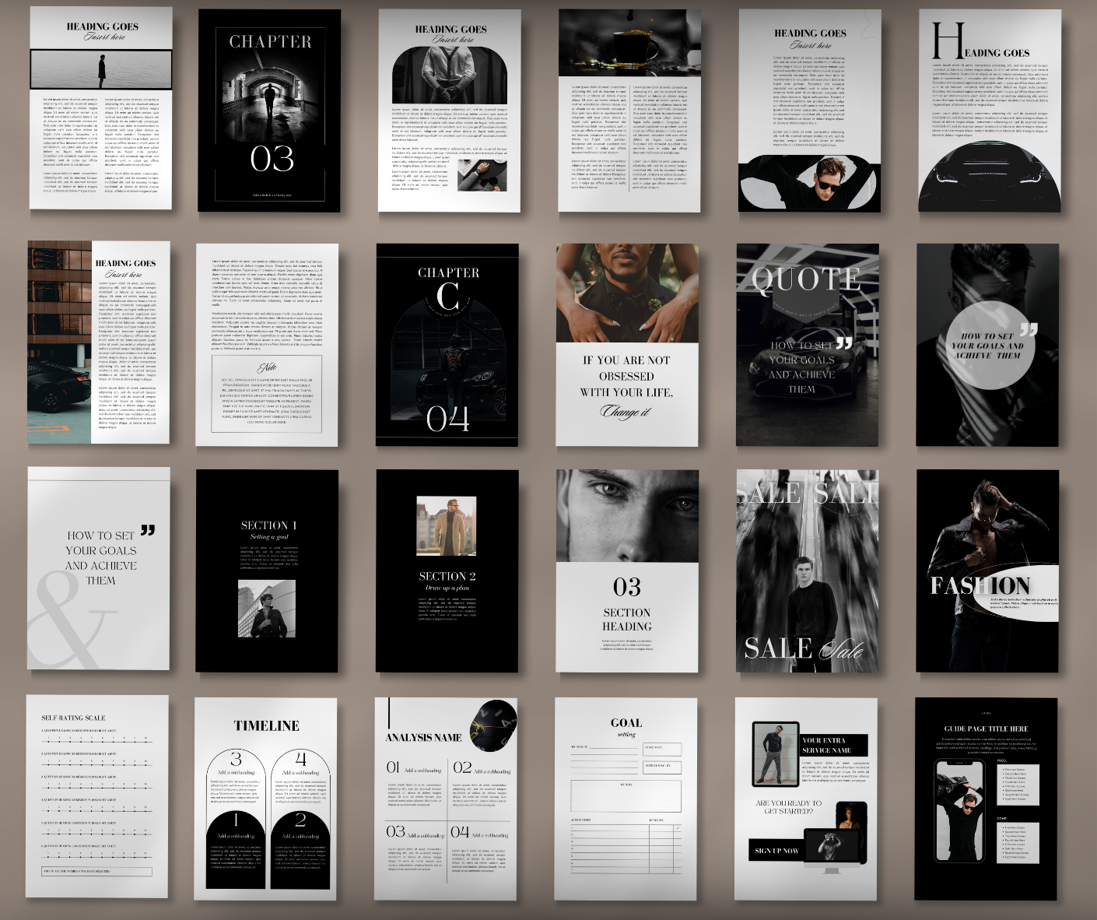The image size is (1097, 920).
Task: Click the Your Extra Service Name page
Action: (805, 798)
